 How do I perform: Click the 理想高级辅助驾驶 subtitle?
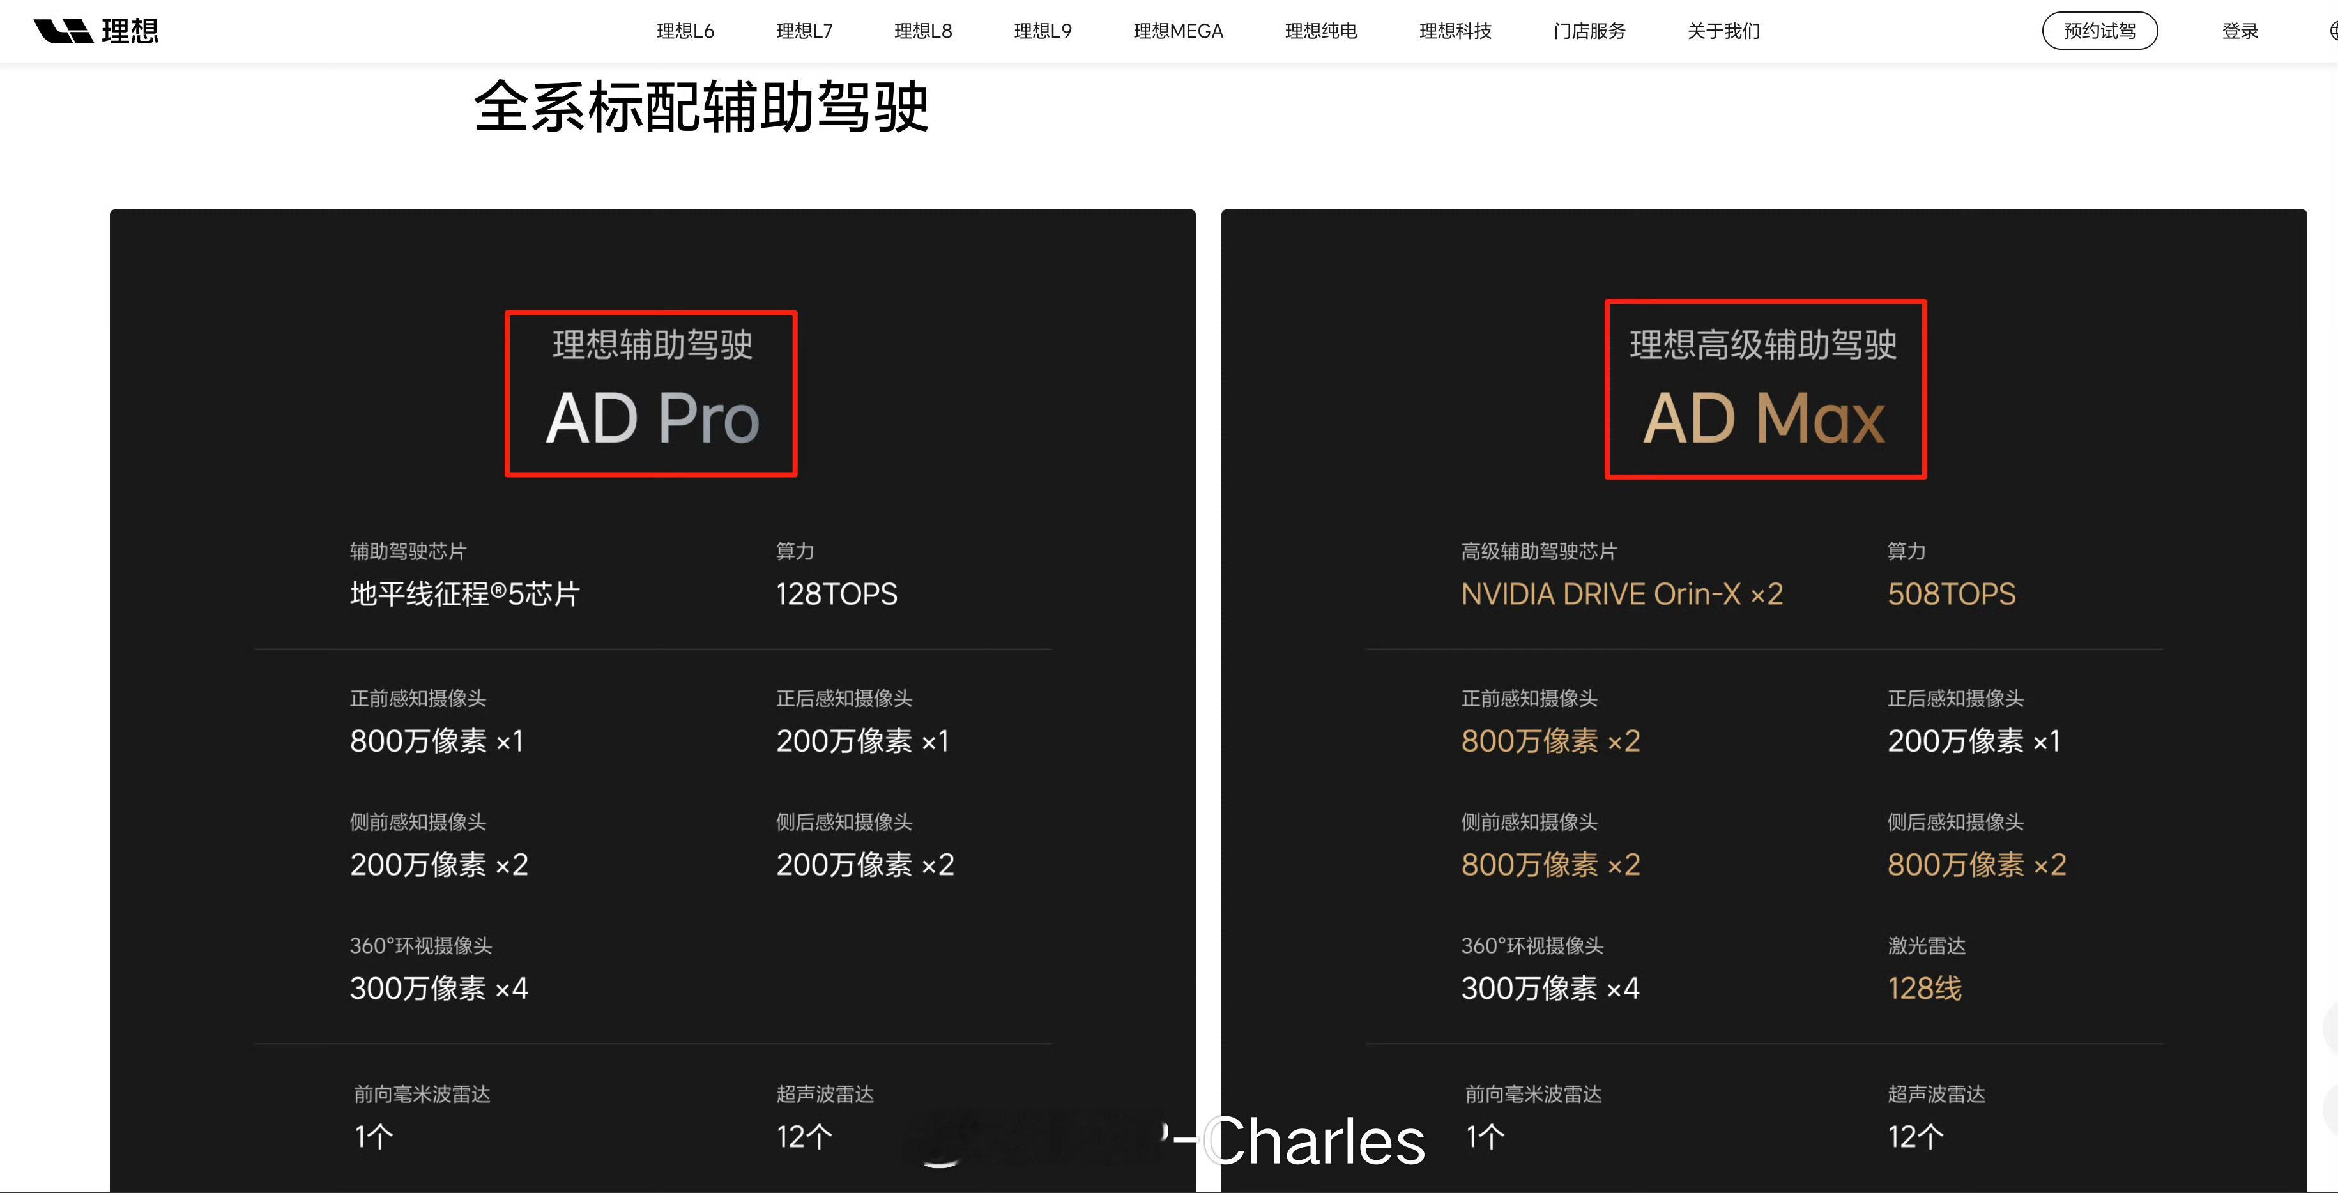point(1764,345)
